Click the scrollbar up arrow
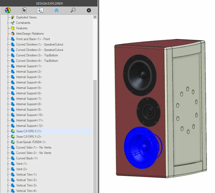 tap(95, 17)
